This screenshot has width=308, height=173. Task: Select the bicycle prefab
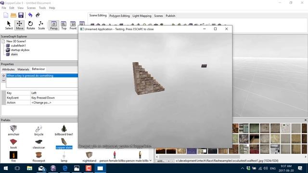(x=38, y=130)
